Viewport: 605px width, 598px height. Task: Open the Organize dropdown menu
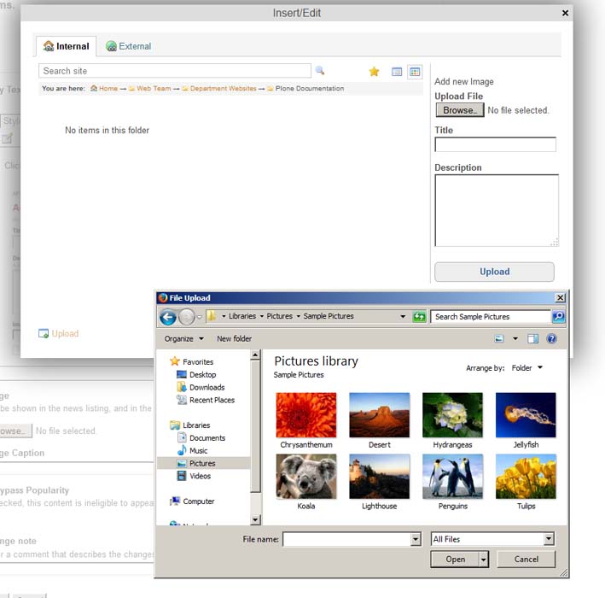tap(183, 339)
